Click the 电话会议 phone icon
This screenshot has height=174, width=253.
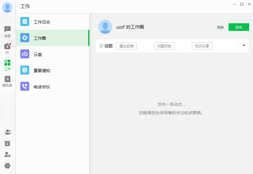[x=25, y=86]
